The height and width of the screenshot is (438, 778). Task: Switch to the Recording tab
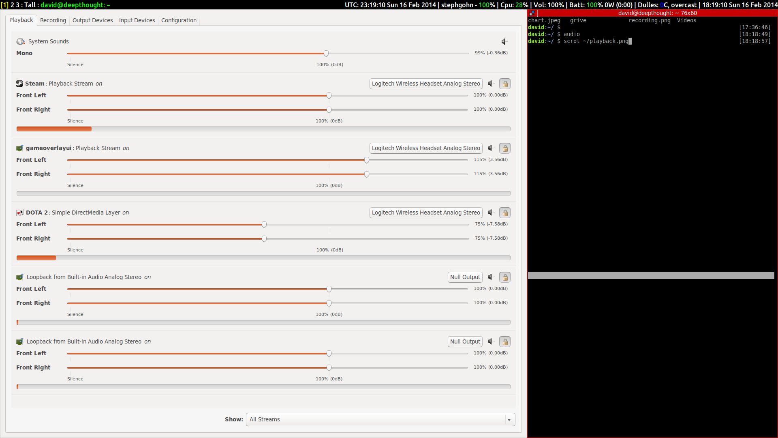(x=53, y=20)
